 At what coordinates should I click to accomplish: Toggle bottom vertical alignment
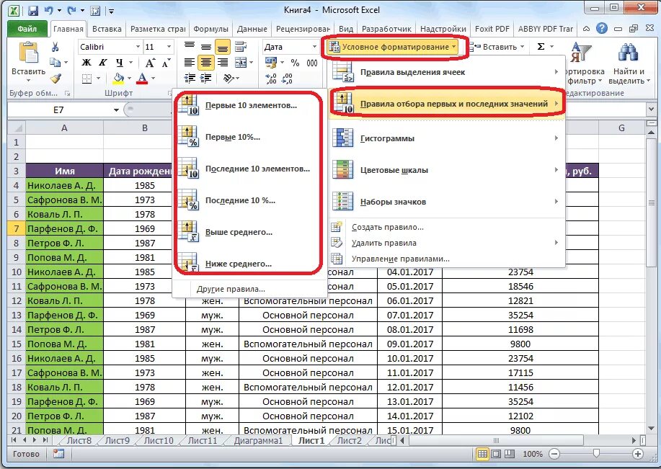223,47
